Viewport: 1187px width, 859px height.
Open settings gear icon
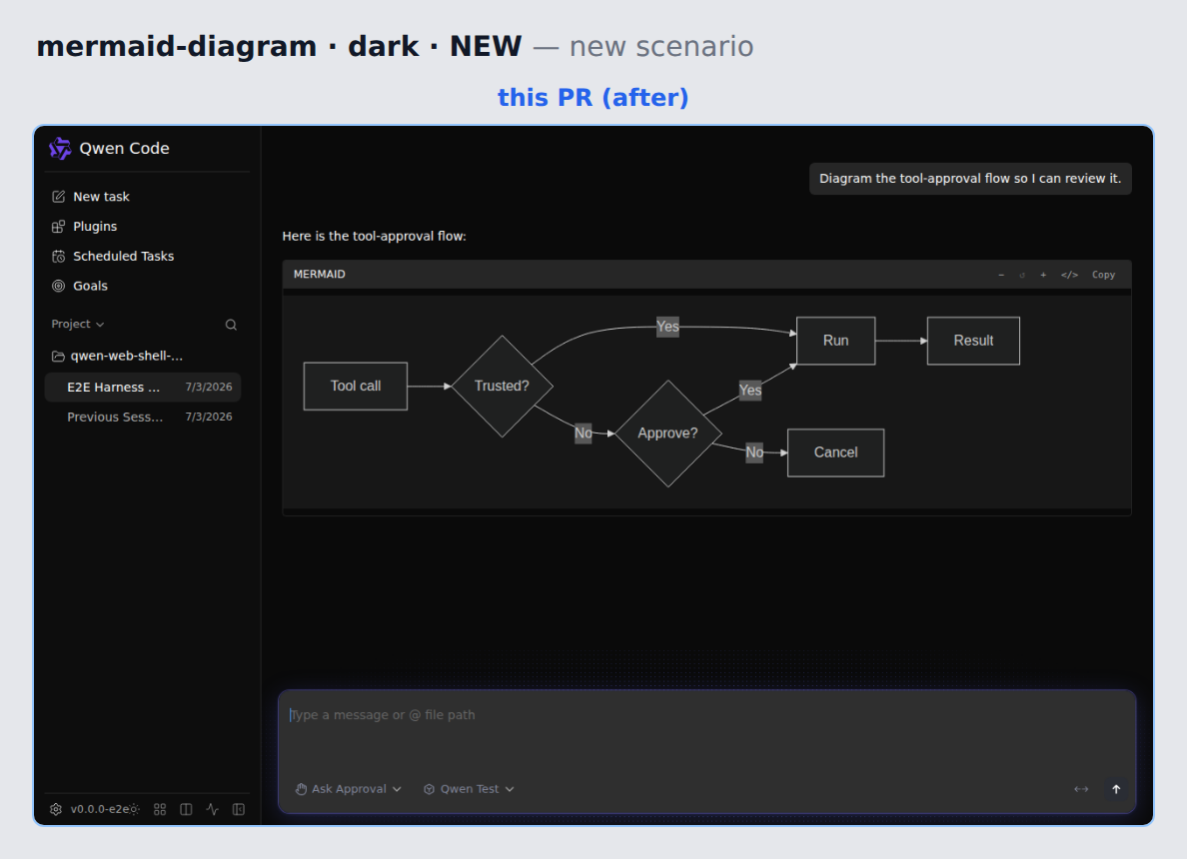tap(56, 809)
